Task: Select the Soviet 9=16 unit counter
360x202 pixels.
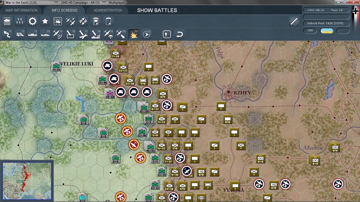Action: pyautogui.click(x=175, y=172)
